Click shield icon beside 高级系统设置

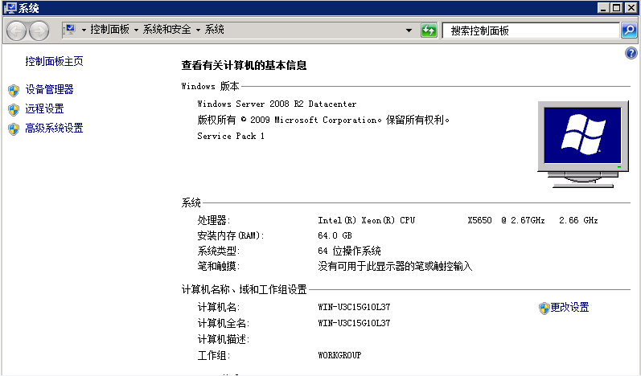tap(13, 129)
